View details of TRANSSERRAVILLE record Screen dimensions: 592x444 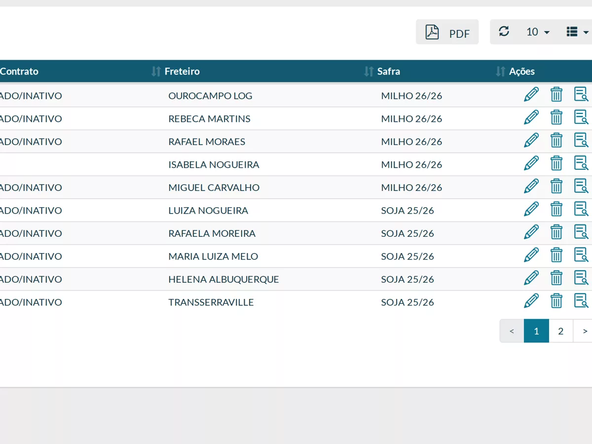coord(581,301)
